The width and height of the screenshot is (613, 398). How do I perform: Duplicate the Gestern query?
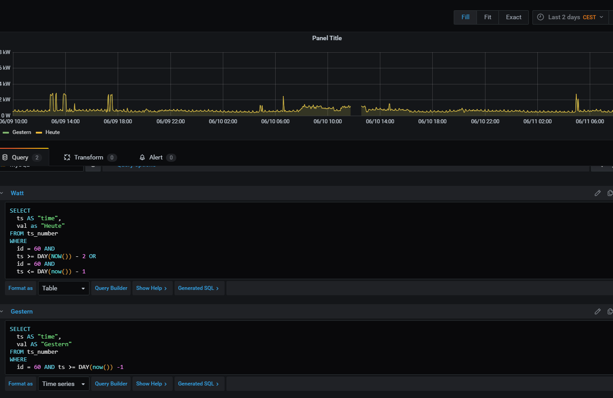[610, 311]
